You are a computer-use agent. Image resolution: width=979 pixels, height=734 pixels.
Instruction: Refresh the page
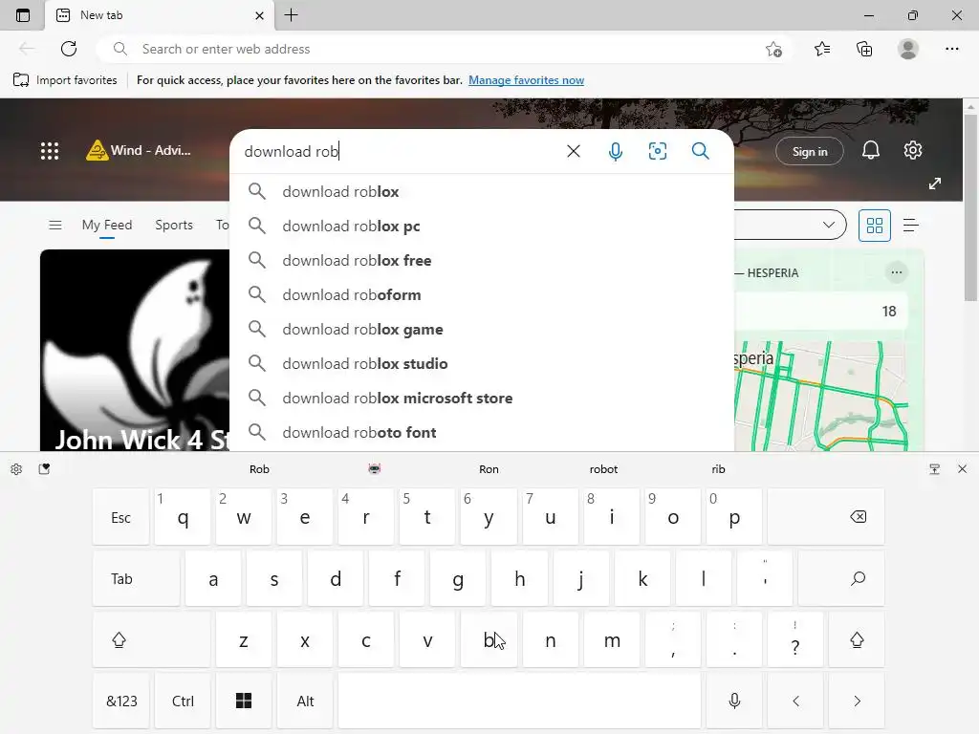(x=69, y=49)
